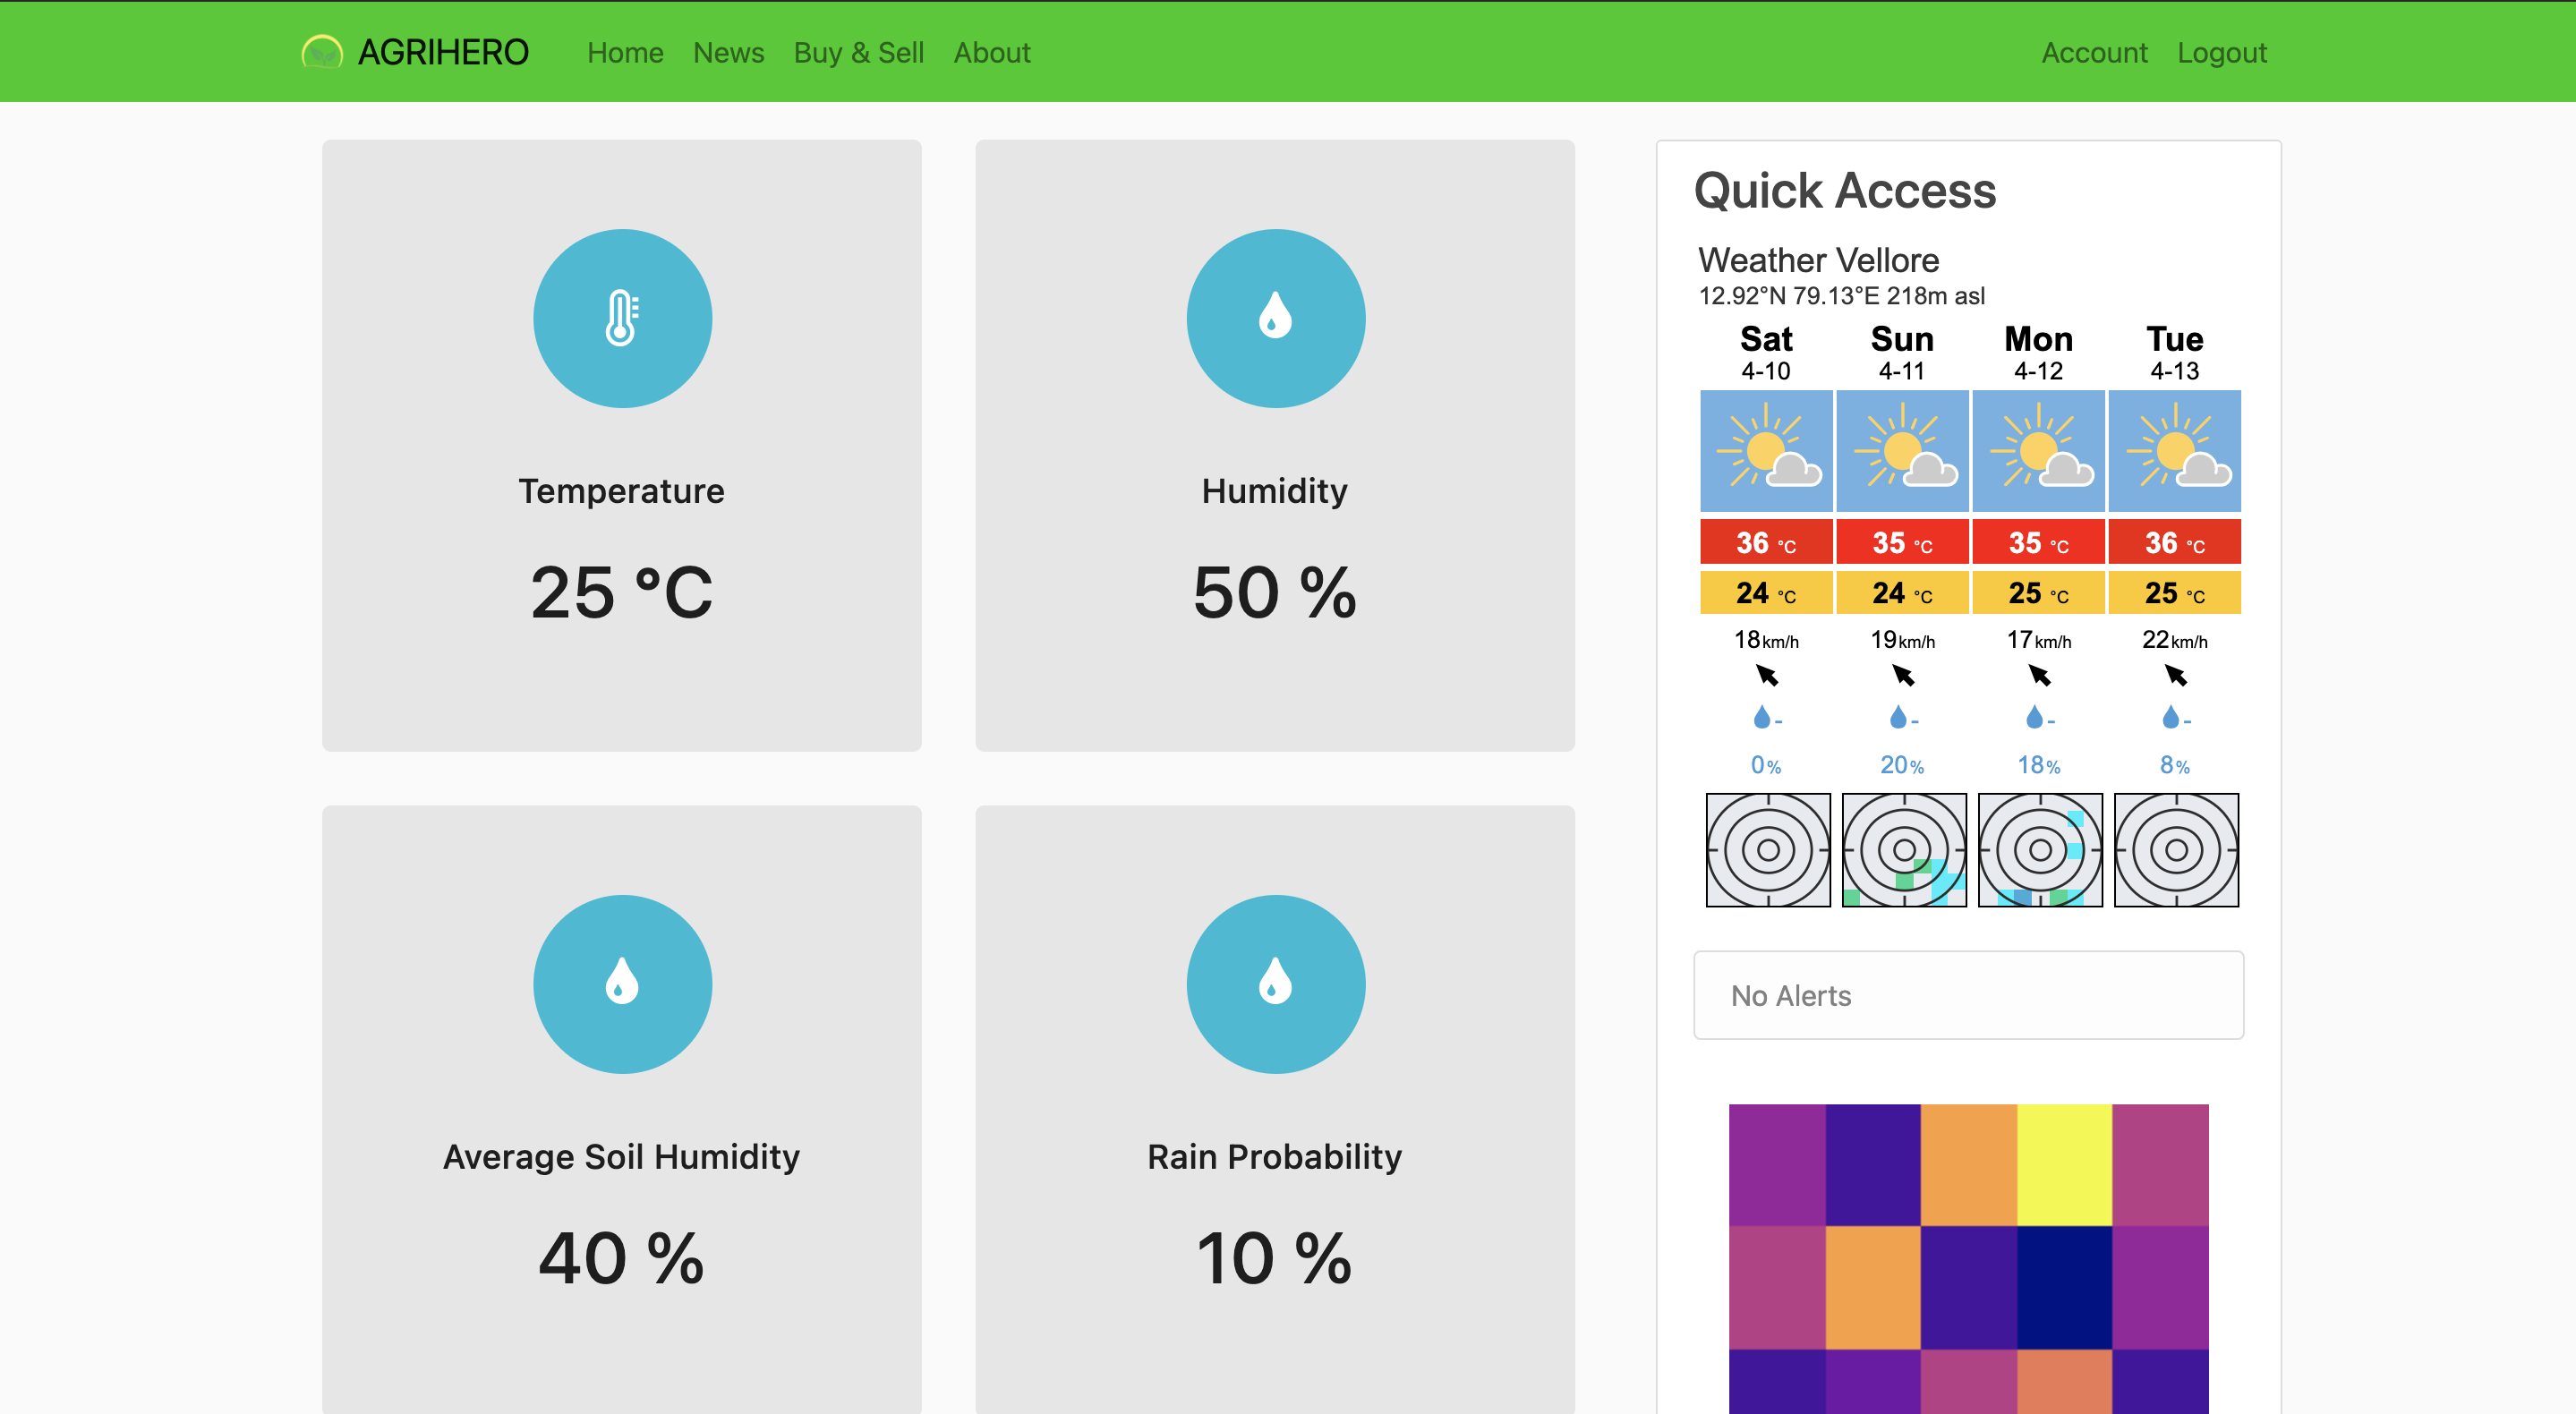Click the AgriHero leaf logo icon
Viewport: 2576px width, 1414px height.
[322, 52]
